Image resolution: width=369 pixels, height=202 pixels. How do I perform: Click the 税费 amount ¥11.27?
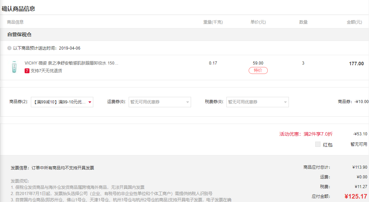(361, 187)
